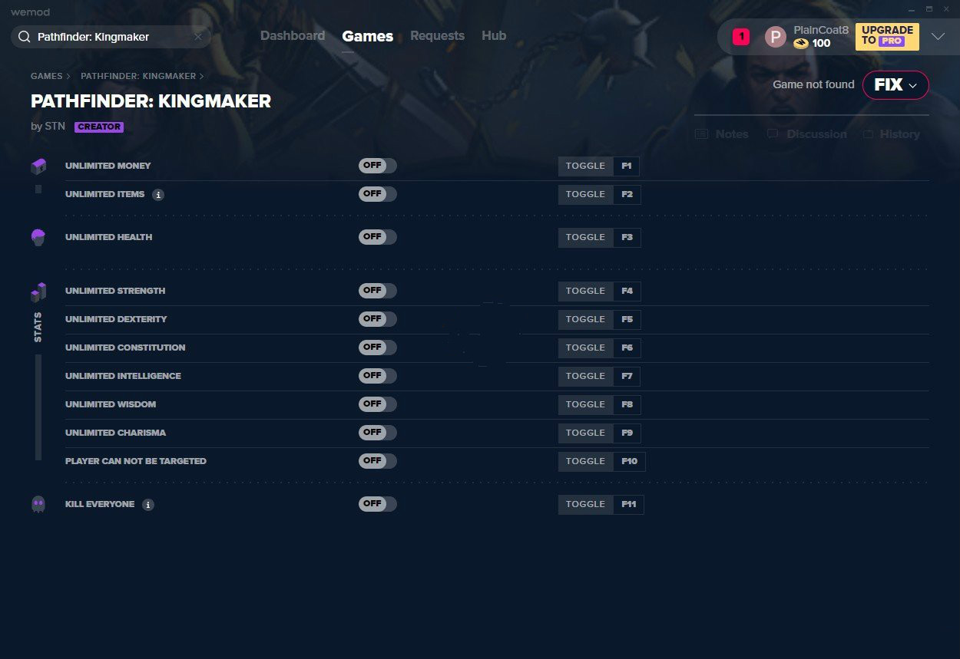Viewport: 960px width, 659px height.
Task: Enable Player Can Not Be Targeted
Action: pos(378,461)
